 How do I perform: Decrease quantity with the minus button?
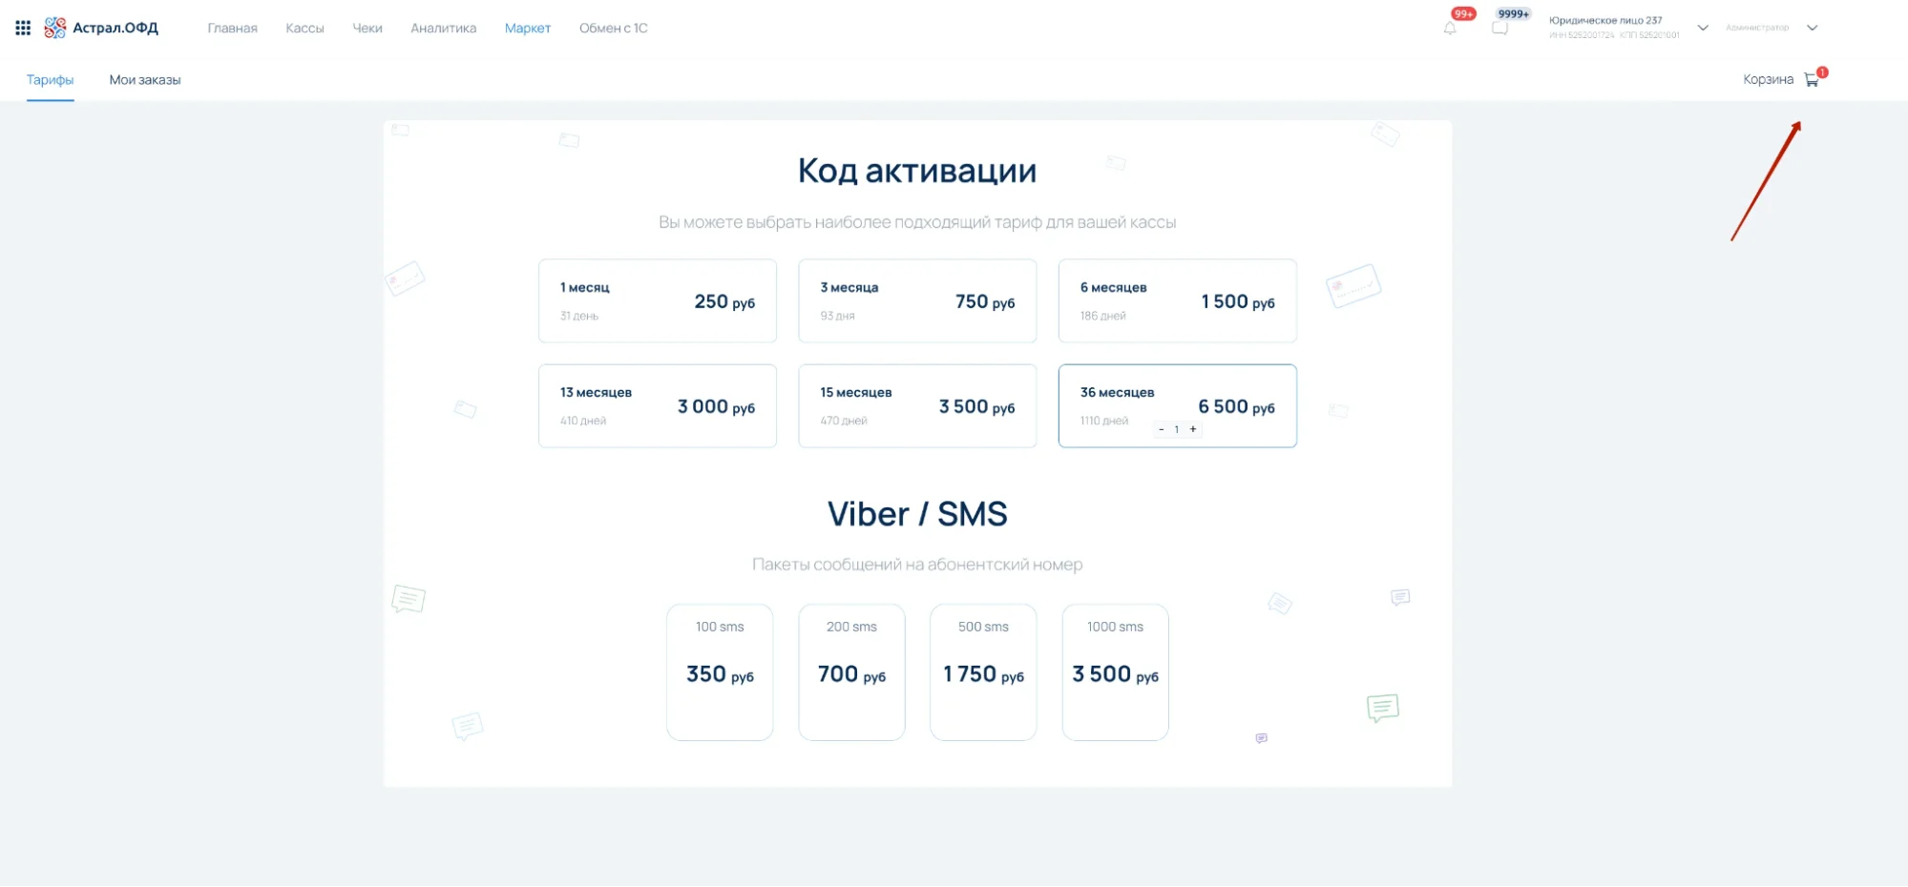click(x=1161, y=429)
